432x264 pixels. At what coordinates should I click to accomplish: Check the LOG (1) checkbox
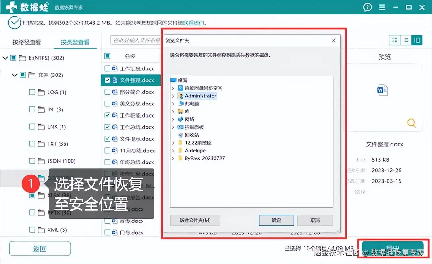tap(32, 92)
